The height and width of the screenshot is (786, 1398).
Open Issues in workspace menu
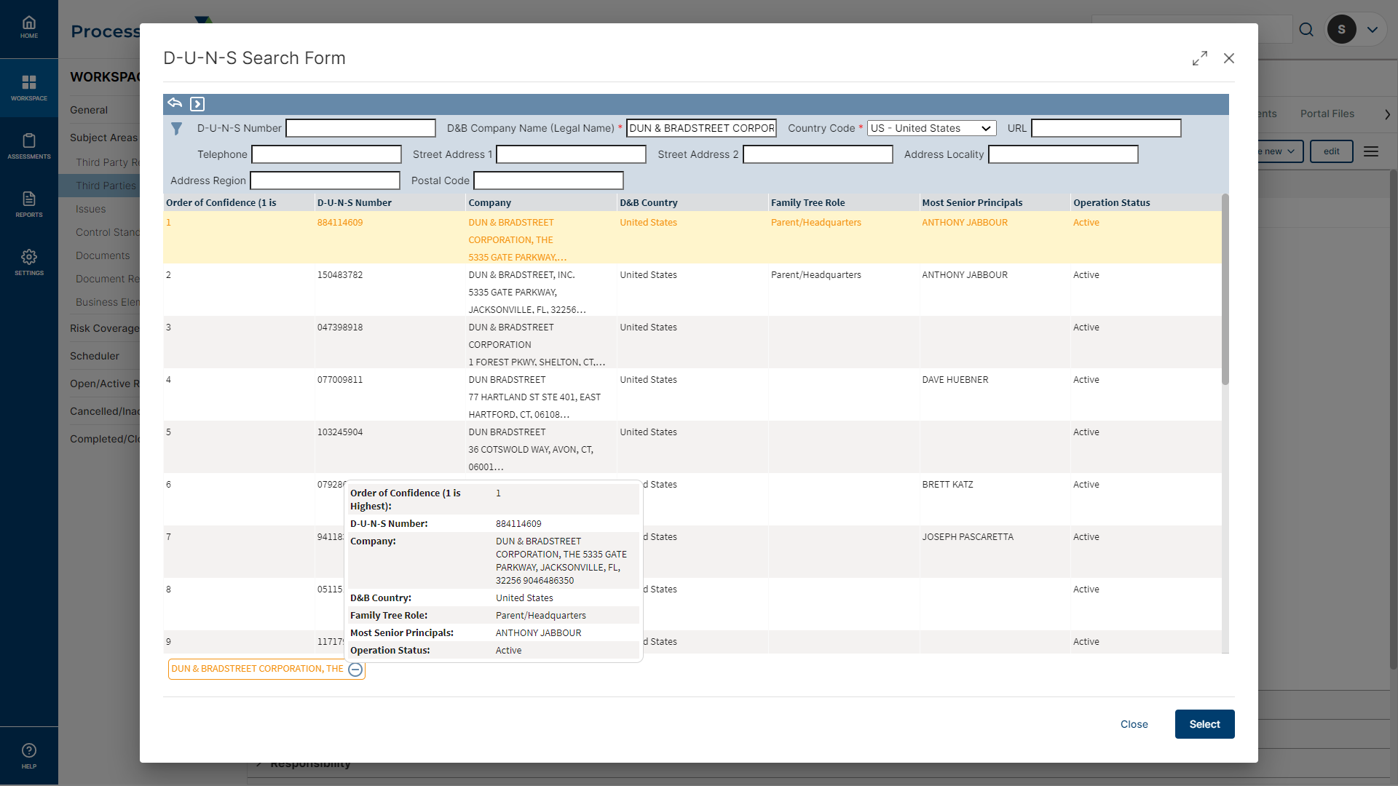[91, 209]
